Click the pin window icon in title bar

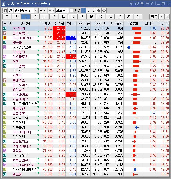(x=142, y=3)
